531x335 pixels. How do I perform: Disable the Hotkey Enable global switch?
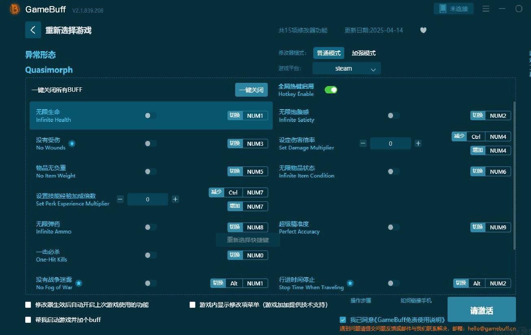pyautogui.click(x=331, y=90)
